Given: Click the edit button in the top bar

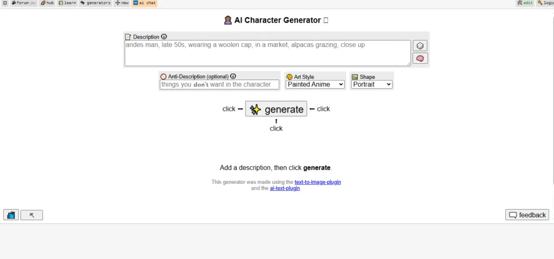Looking at the screenshot, I should tap(525, 3).
